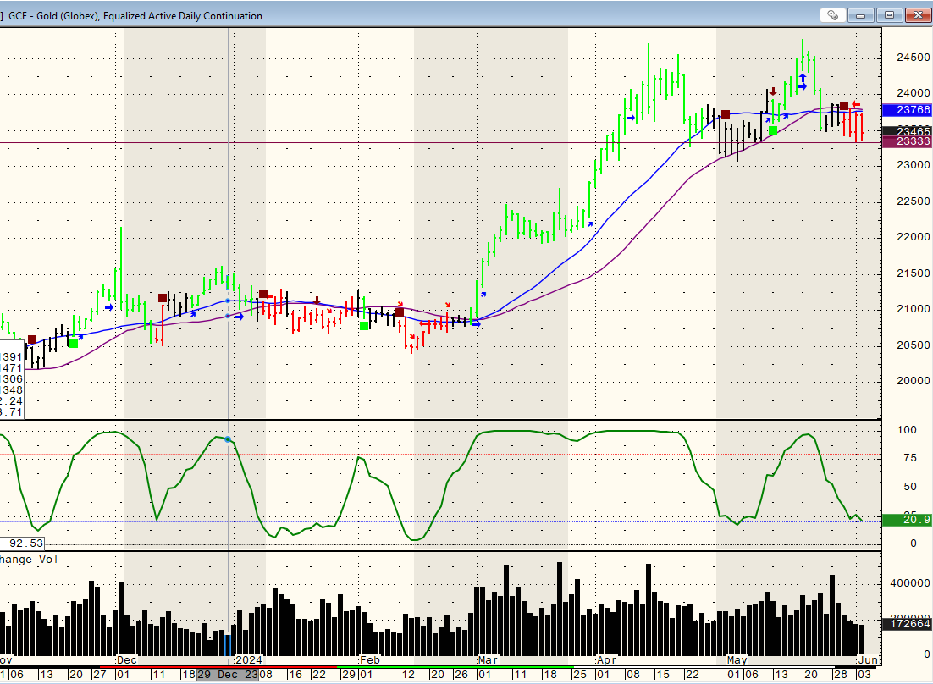The height and width of the screenshot is (684, 933).
Task: Click the horizontal maroon line at 23333
Action: click(x=423, y=143)
